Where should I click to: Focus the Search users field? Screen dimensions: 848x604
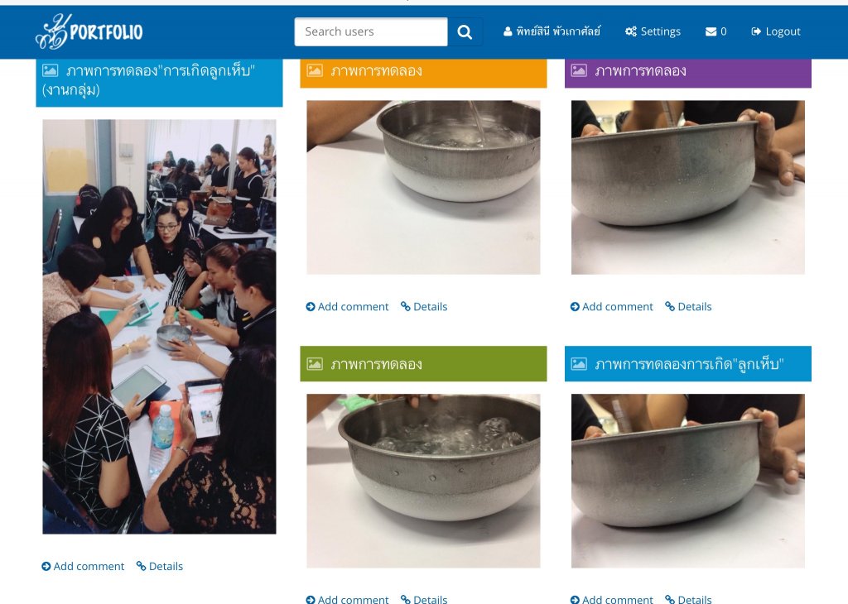coord(371,32)
